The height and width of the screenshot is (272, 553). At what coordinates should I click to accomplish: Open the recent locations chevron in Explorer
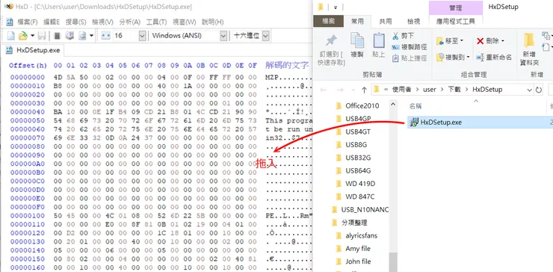click(353, 90)
